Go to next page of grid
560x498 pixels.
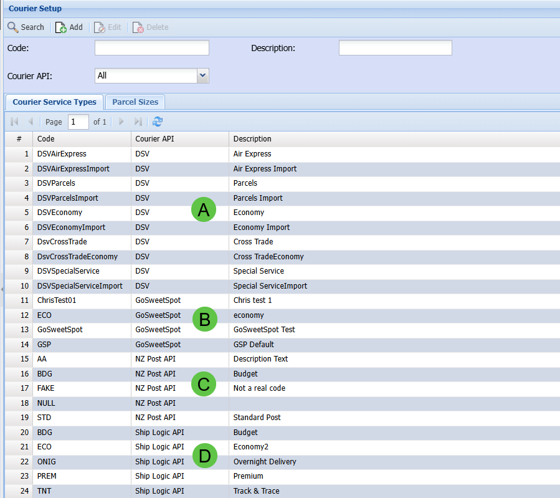point(121,122)
